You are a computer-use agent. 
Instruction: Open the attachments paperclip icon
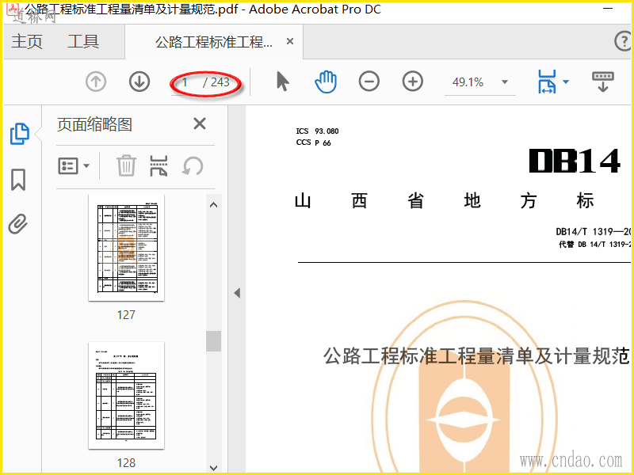coord(18,224)
